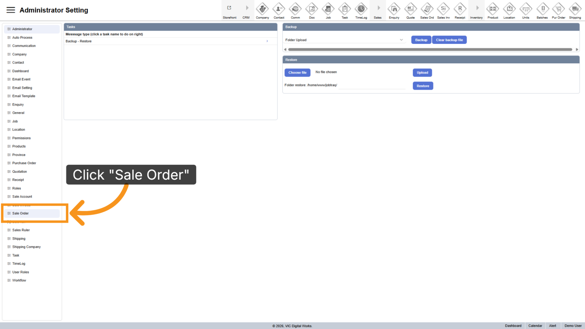Open Dashboard from the footer bar
The image size is (585, 329).
[513, 326]
